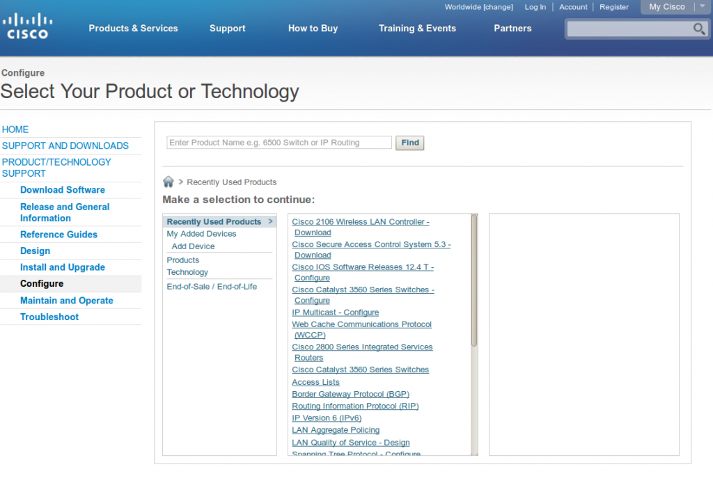
Task: Open Cisco IOS Software Releases 12.4 T Configure
Action: [x=363, y=267]
